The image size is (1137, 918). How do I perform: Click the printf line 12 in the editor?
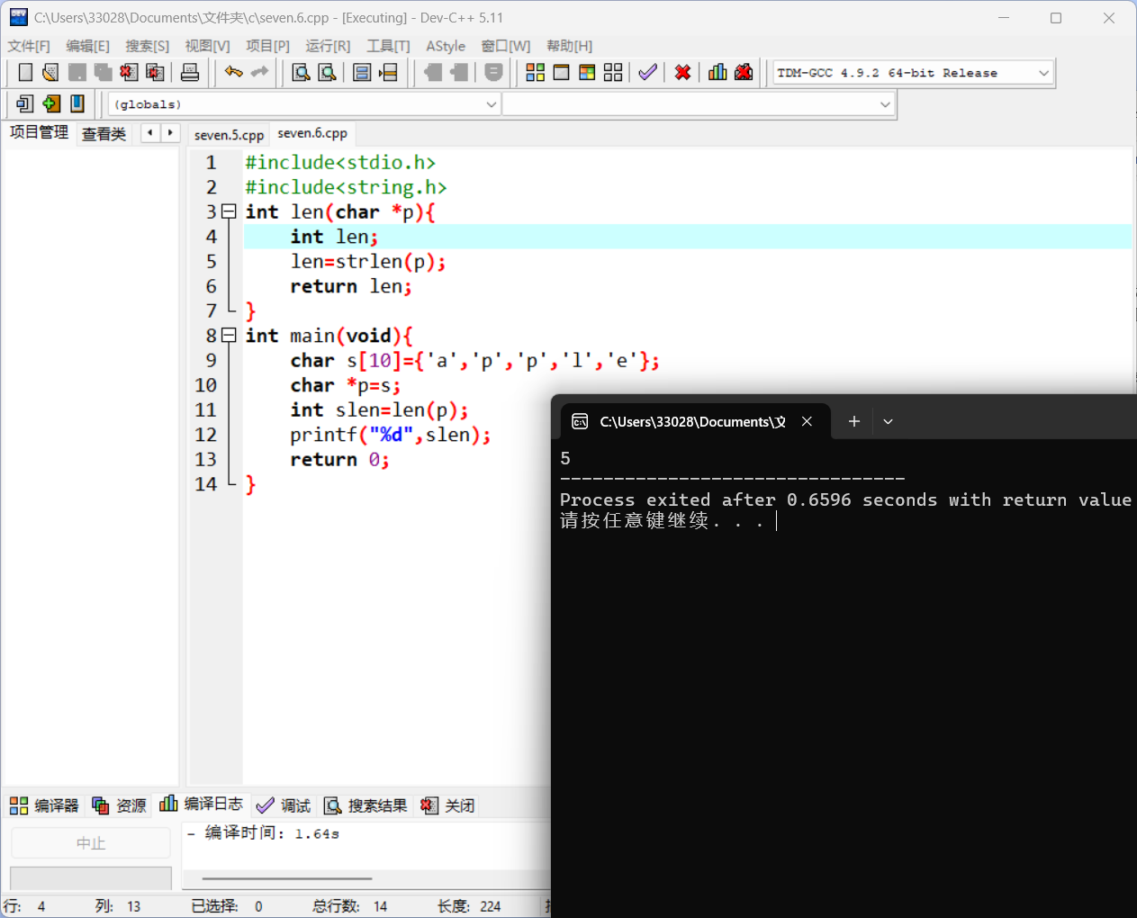(391, 435)
